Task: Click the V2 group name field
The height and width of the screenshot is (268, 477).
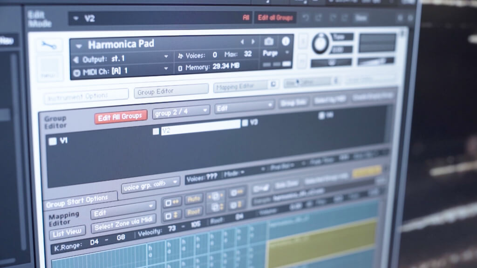Action: (x=201, y=127)
